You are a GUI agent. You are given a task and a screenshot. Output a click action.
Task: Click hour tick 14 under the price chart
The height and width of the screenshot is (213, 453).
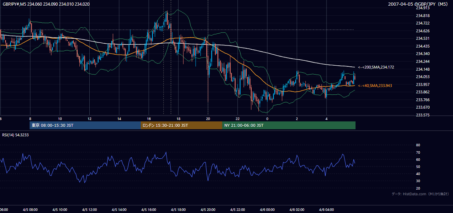[x=119, y=119]
